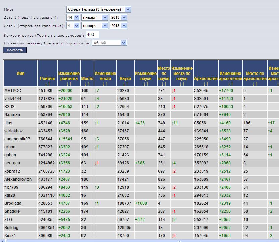This screenshot has height=242, width=279.
Task: Sort Рейтинг column descending with down arrow
Action: [46, 84]
